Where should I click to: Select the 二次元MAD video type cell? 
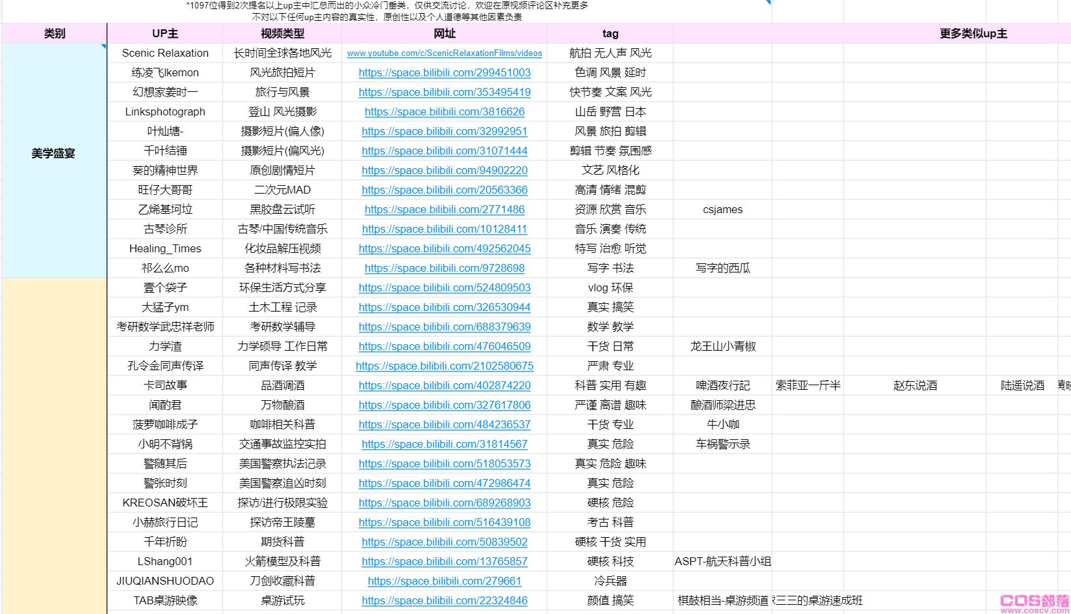pyautogui.click(x=282, y=190)
